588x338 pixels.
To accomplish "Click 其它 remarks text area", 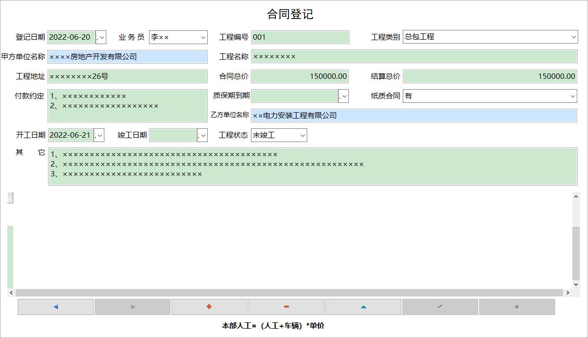I will tap(313, 167).
